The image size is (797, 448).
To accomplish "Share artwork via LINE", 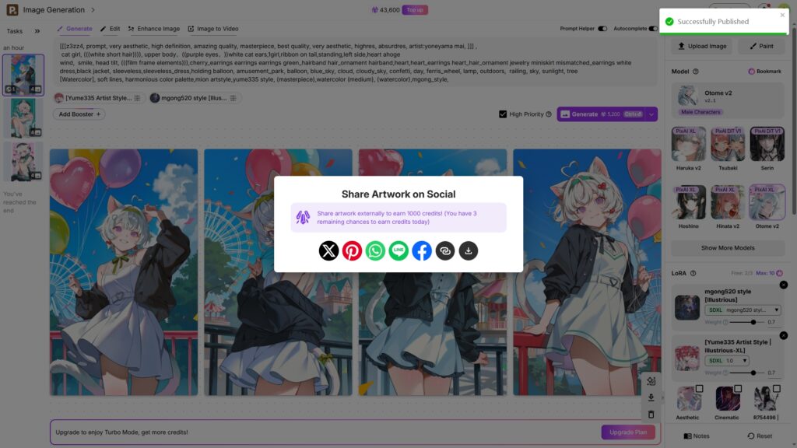I will click(398, 250).
